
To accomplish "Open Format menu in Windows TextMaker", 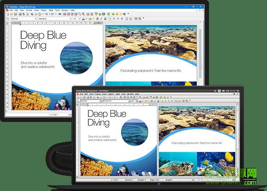I will 29,10.
